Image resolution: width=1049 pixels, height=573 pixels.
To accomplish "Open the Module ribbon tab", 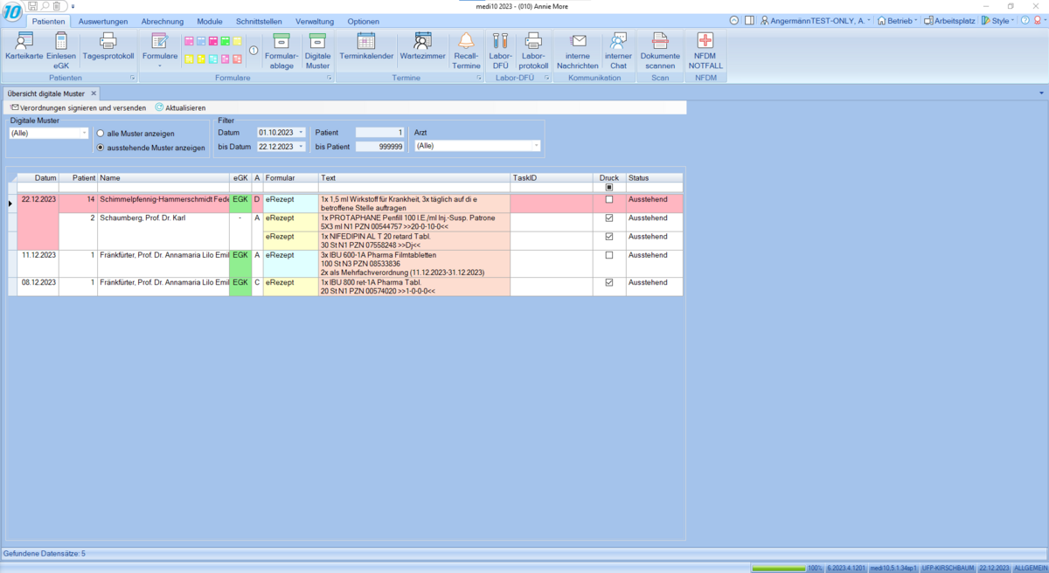I will (x=210, y=21).
